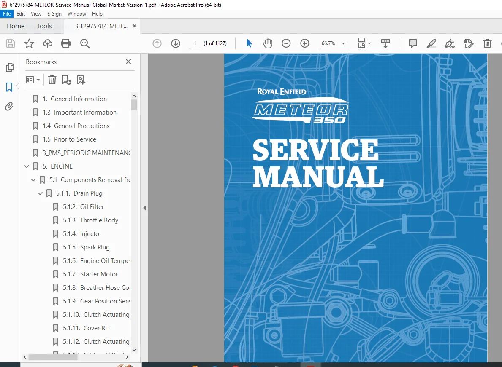The image size is (502, 367).
Task: Select the 612975784-METE... document tab
Action: (102, 26)
